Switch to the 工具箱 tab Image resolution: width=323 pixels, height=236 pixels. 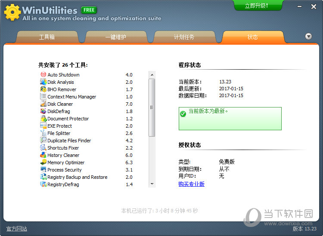tap(47, 37)
